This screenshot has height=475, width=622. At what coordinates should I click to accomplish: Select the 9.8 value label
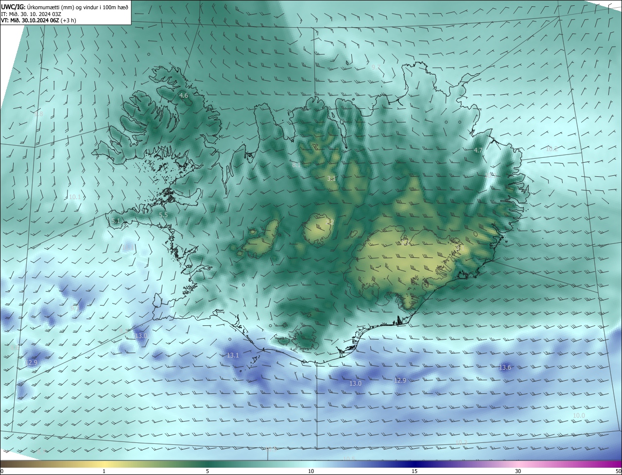click(x=38, y=114)
